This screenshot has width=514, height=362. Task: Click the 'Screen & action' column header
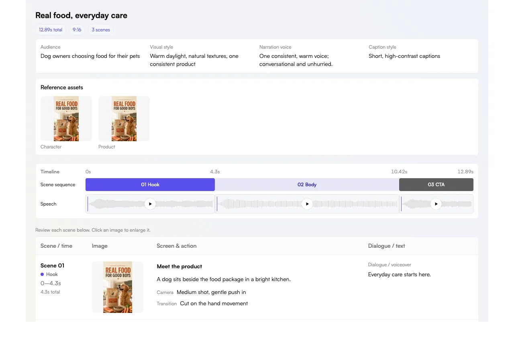(x=177, y=246)
